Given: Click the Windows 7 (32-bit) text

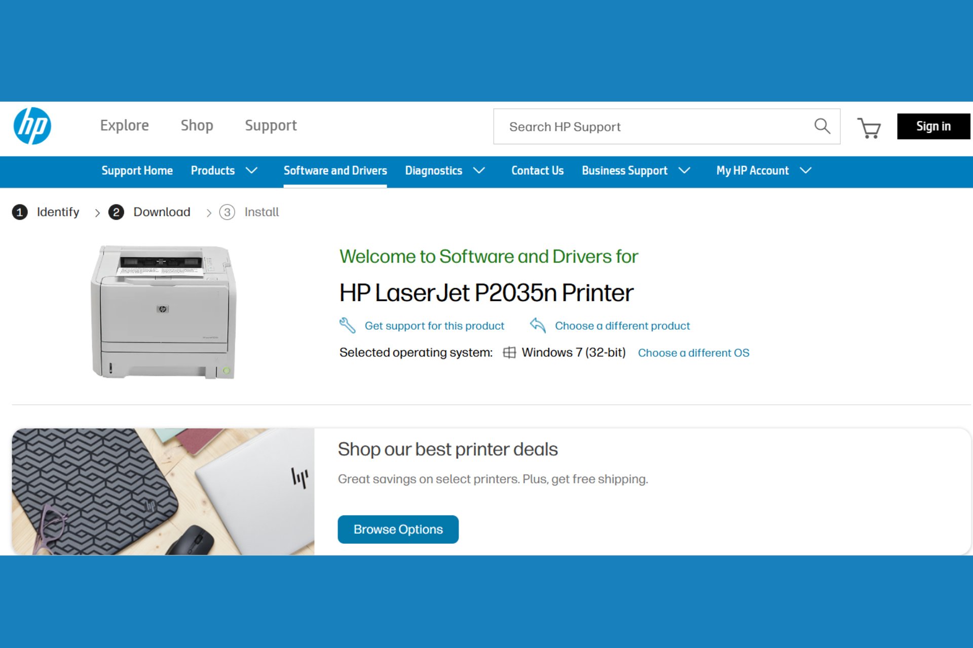Looking at the screenshot, I should click(x=573, y=352).
